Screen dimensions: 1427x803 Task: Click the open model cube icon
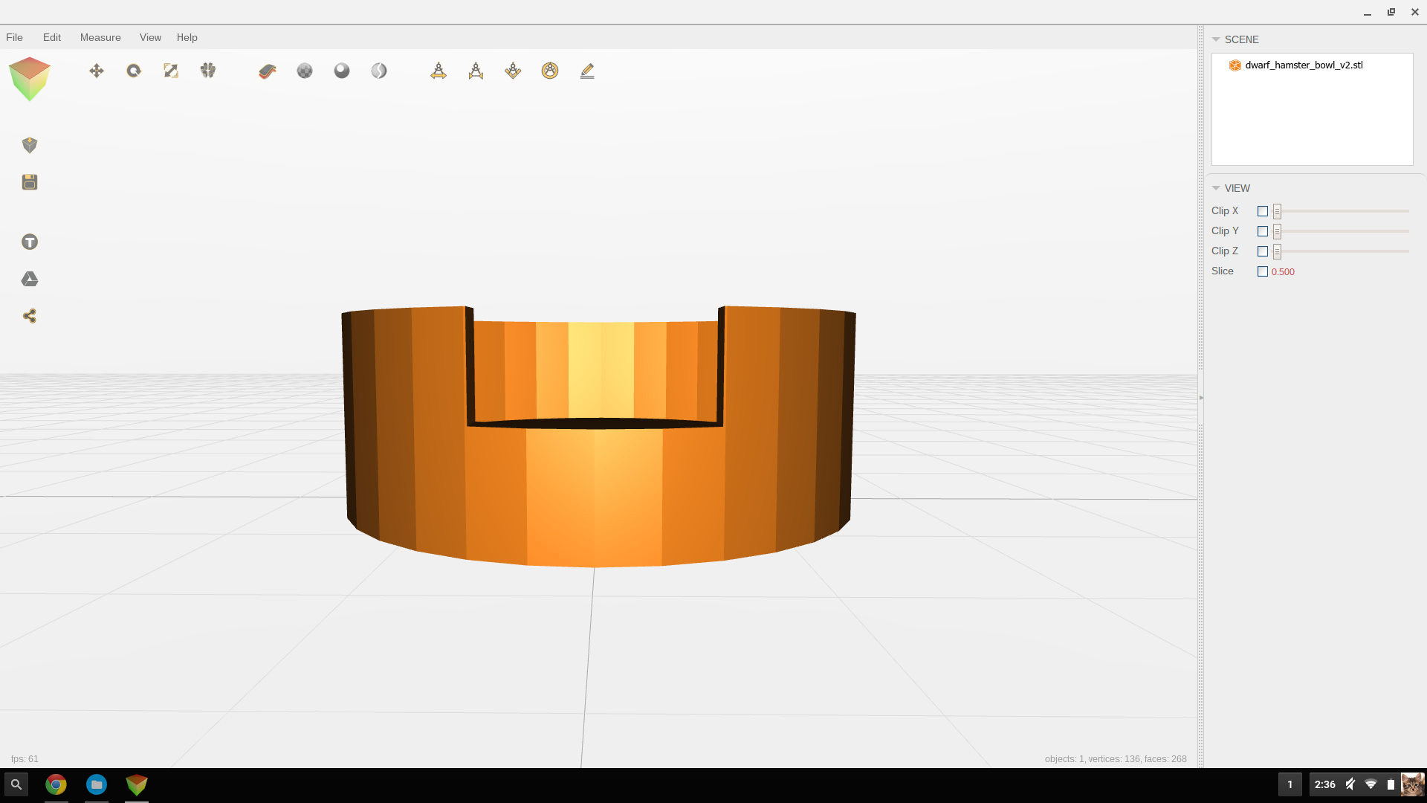pos(30,145)
